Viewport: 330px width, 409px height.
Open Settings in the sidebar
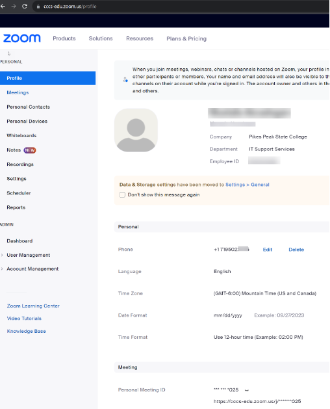coord(16,179)
